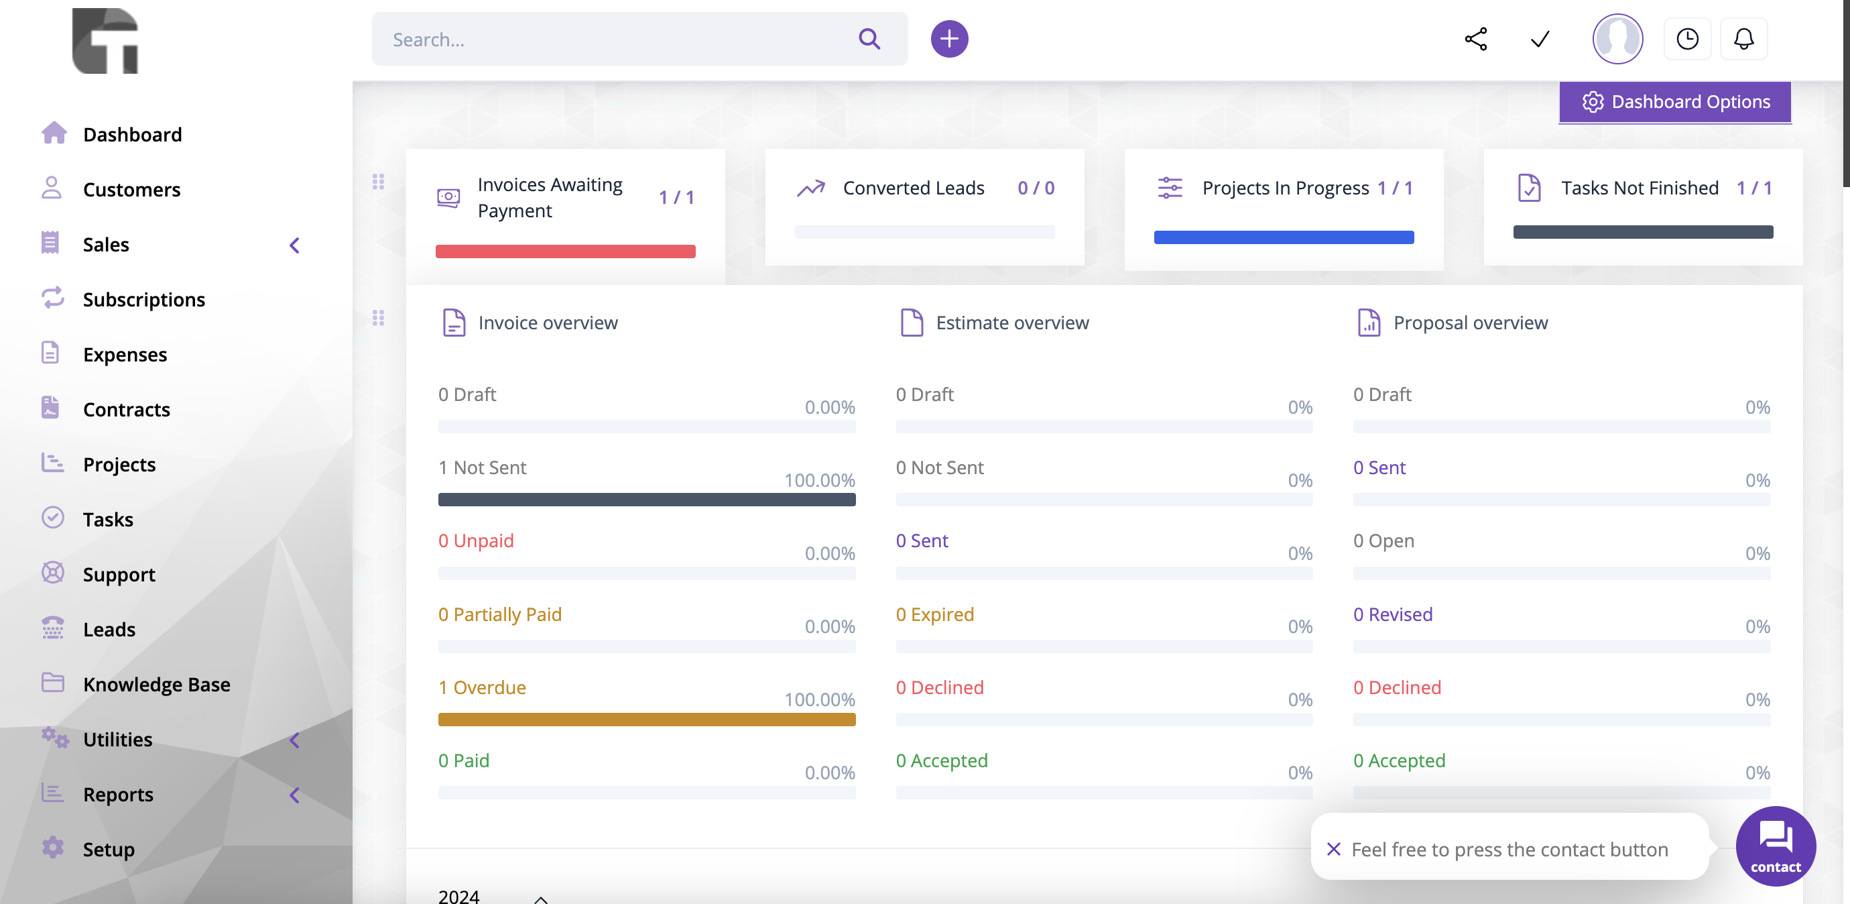Viewport: 1850px width, 904px height.
Task: Open Customers in the sidebar
Action: (131, 190)
